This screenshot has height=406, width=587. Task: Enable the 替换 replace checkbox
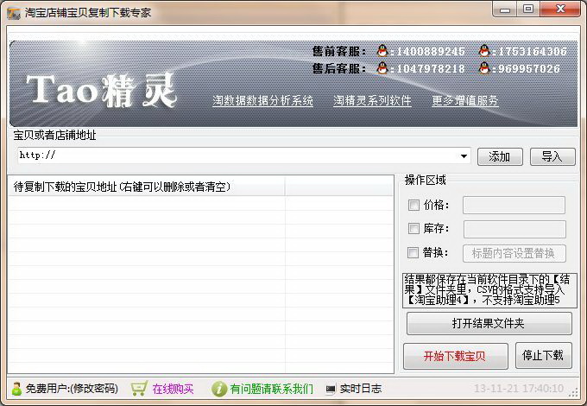[413, 252]
